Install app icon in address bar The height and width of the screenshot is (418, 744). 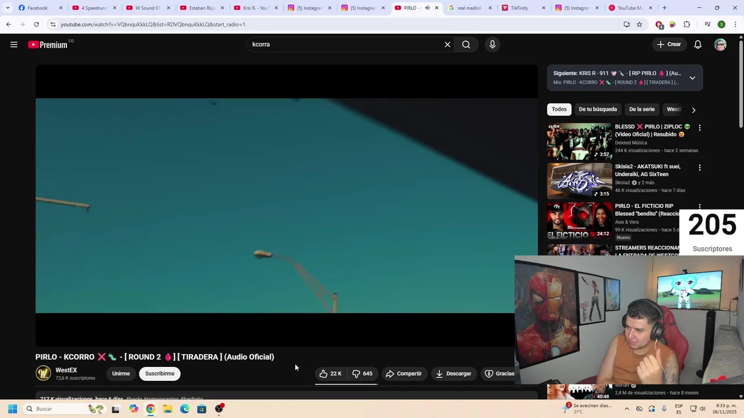pyautogui.click(x=627, y=24)
